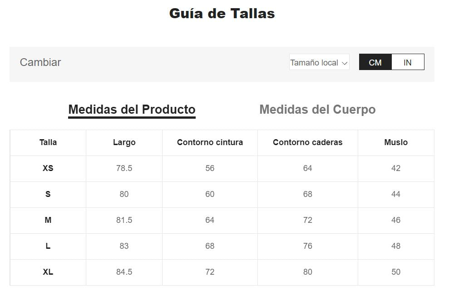This screenshot has height=292, width=449.
Task: Select the XS size row label
Action: coord(48,168)
